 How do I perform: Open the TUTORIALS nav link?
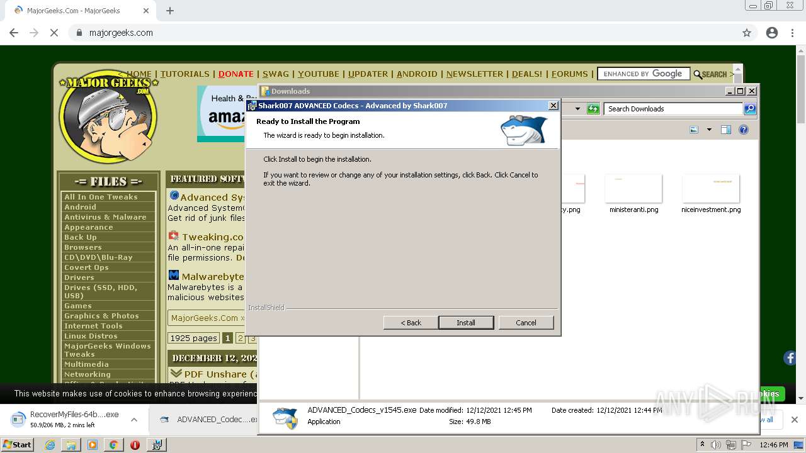184,74
